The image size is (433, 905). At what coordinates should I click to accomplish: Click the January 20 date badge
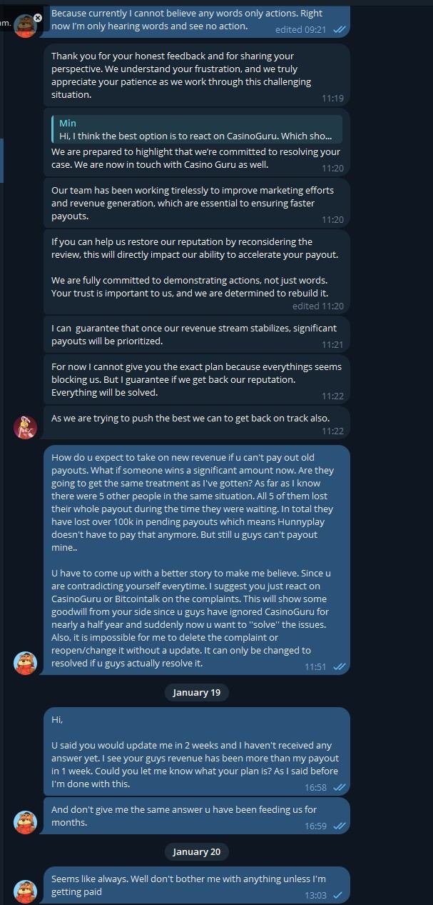[196, 851]
